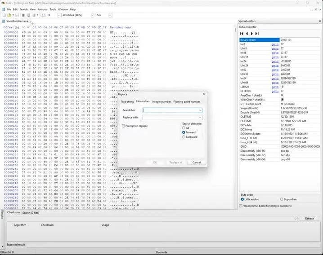Step to previous byte in Data inspector
Screen dimensions: 323x255
247,33
